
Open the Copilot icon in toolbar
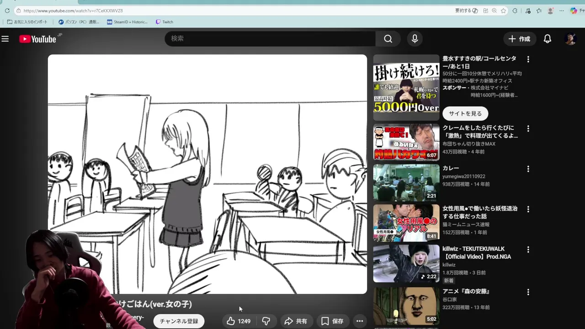[x=574, y=11]
